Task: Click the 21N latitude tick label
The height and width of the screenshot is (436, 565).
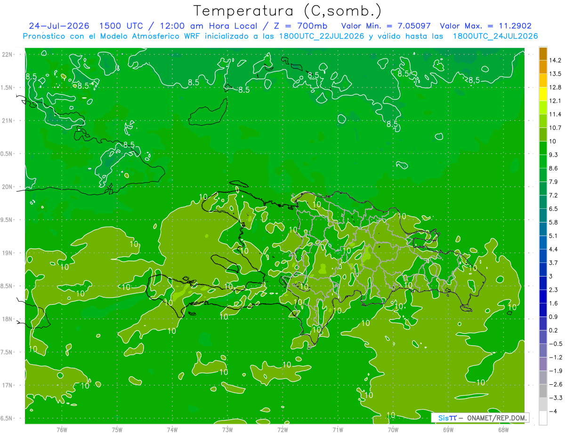Action: click(x=8, y=121)
